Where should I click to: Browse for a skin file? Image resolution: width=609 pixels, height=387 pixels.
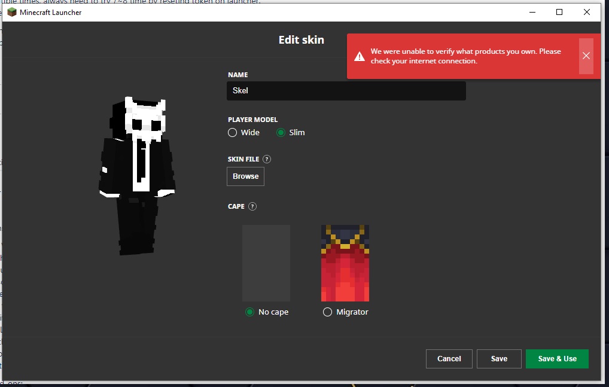pyautogui.click(x=245, y=176)
